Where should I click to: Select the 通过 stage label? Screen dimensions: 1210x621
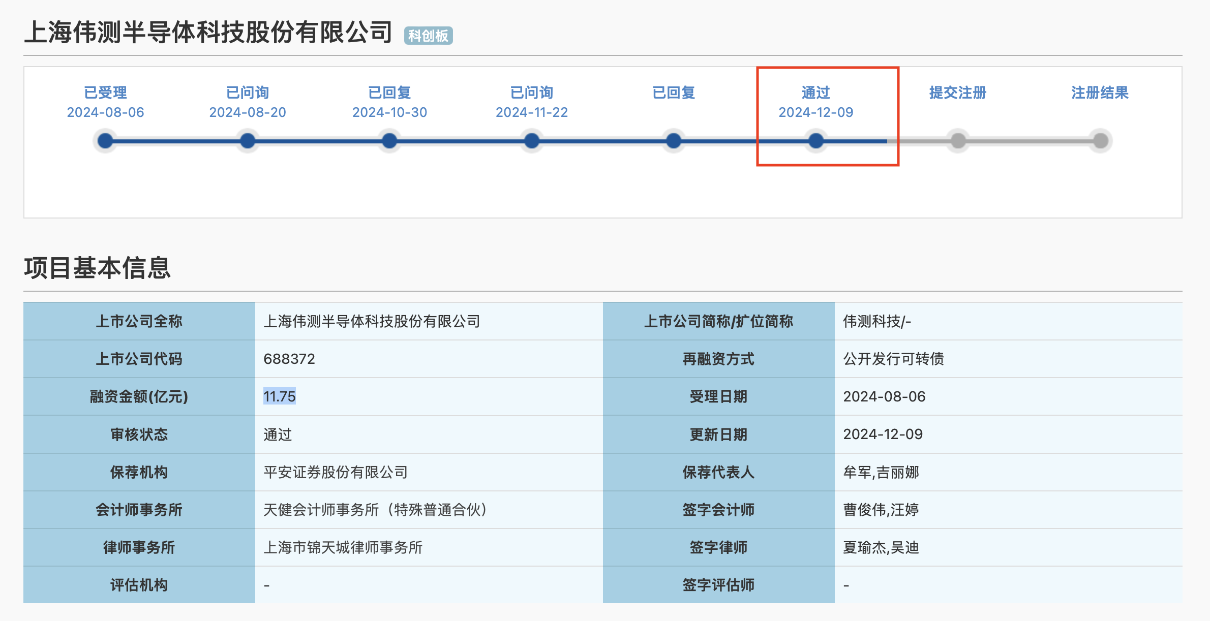tap(816, 92)
